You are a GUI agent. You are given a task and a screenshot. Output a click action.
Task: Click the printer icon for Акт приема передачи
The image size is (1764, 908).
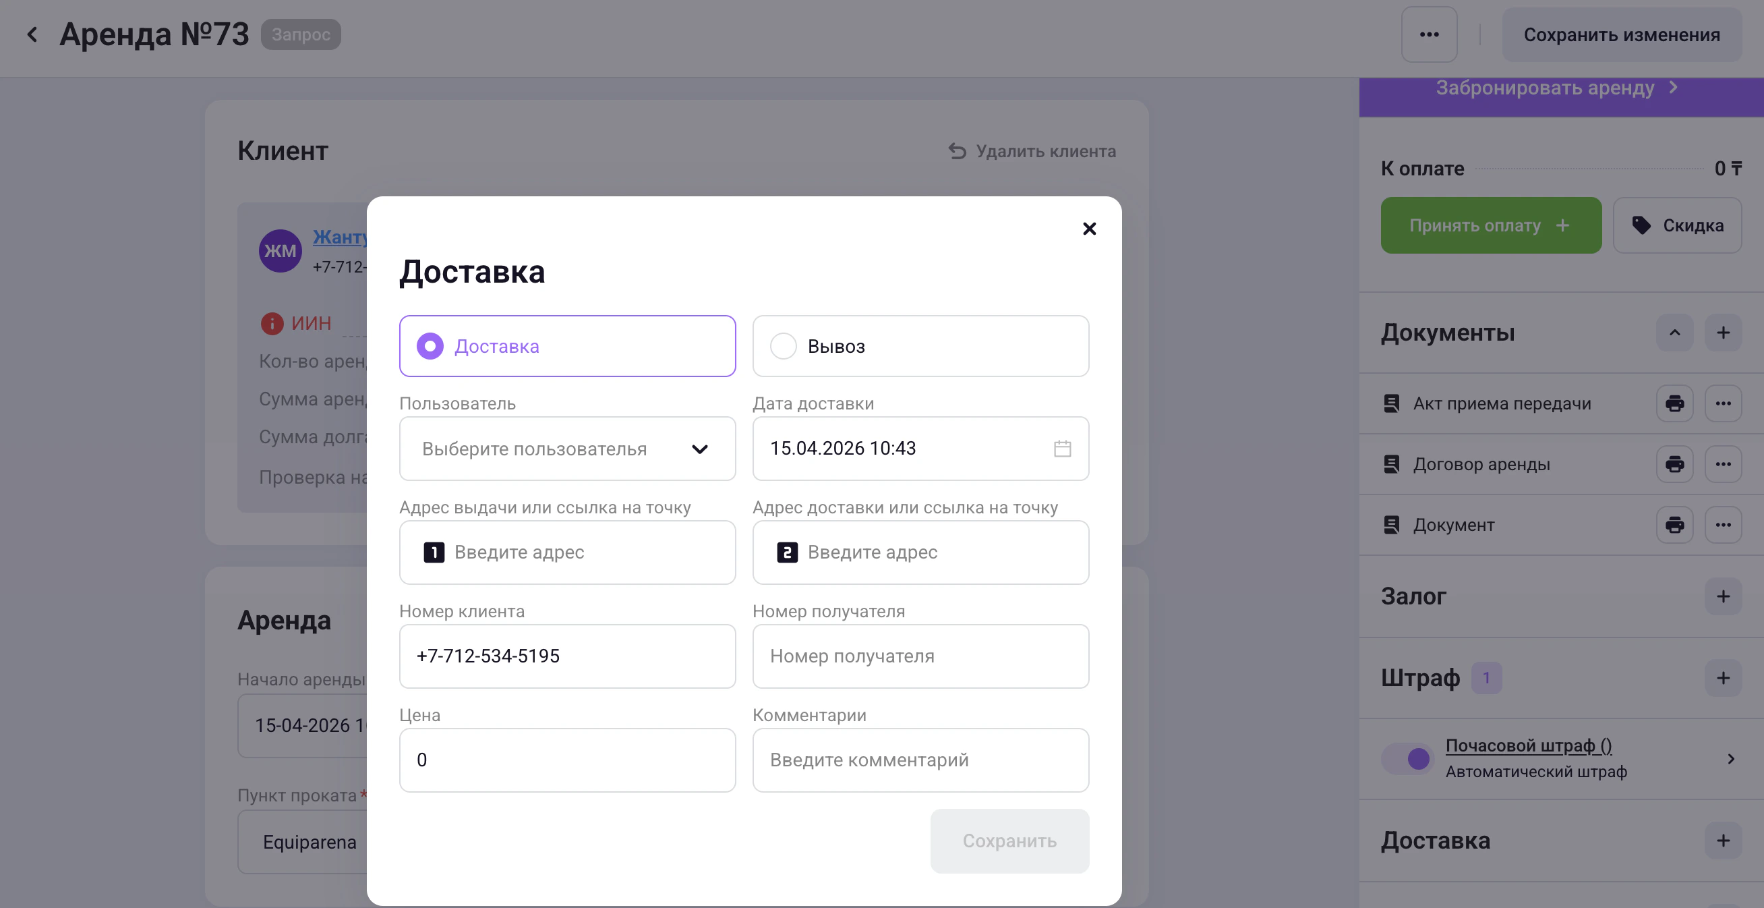click(x=1674, y=403)
